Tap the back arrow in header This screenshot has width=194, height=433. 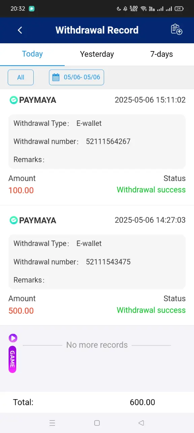[x=20, y=30]
